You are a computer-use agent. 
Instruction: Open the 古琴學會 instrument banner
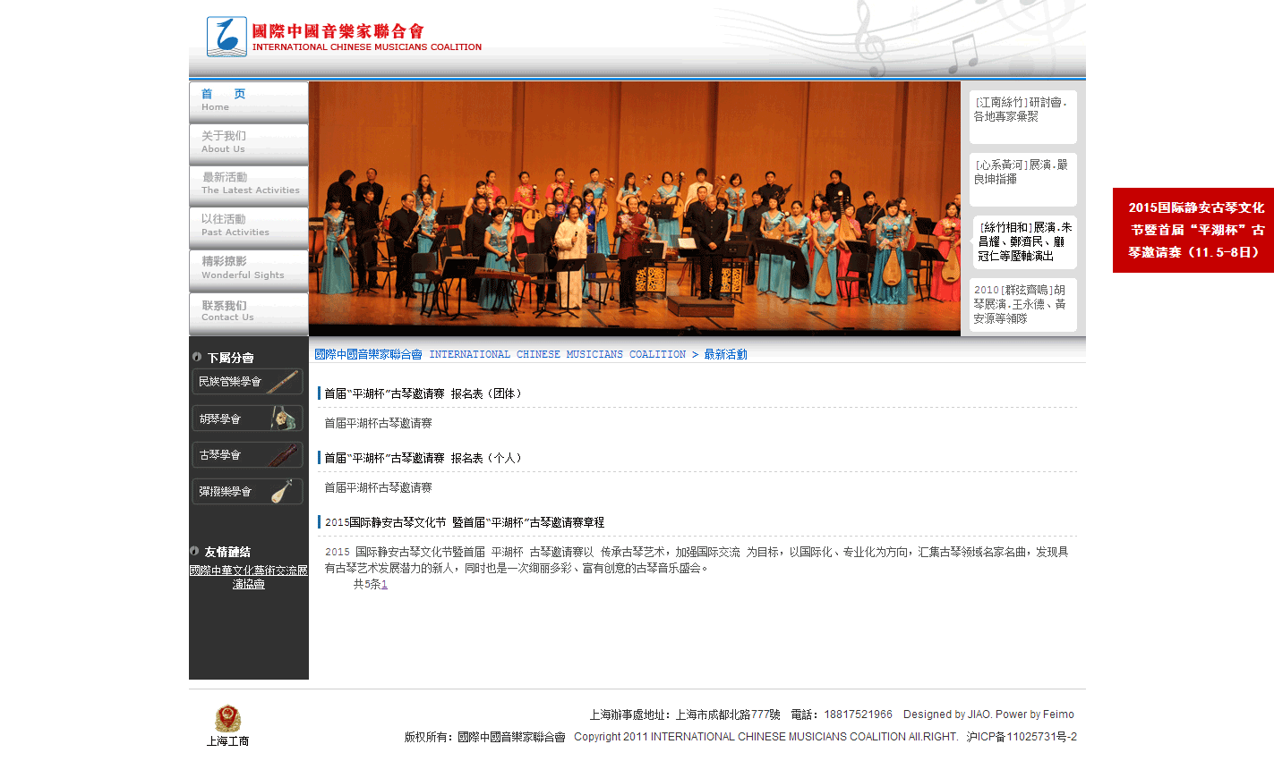pos(247,455)
